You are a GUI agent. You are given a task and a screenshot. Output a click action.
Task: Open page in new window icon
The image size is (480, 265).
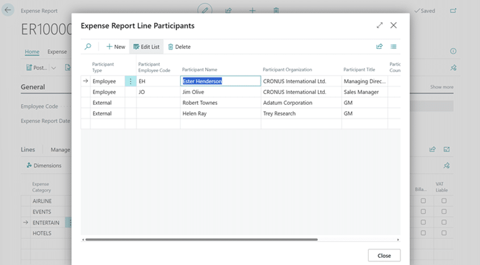click(x=453, y=11)
